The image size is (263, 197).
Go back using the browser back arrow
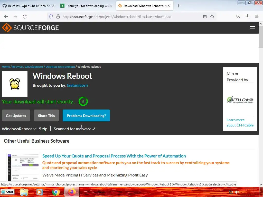6,17
